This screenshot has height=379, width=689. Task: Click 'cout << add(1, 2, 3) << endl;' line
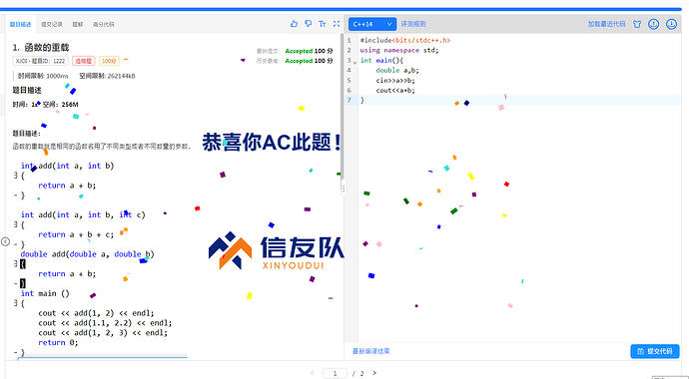coord(103,333)
